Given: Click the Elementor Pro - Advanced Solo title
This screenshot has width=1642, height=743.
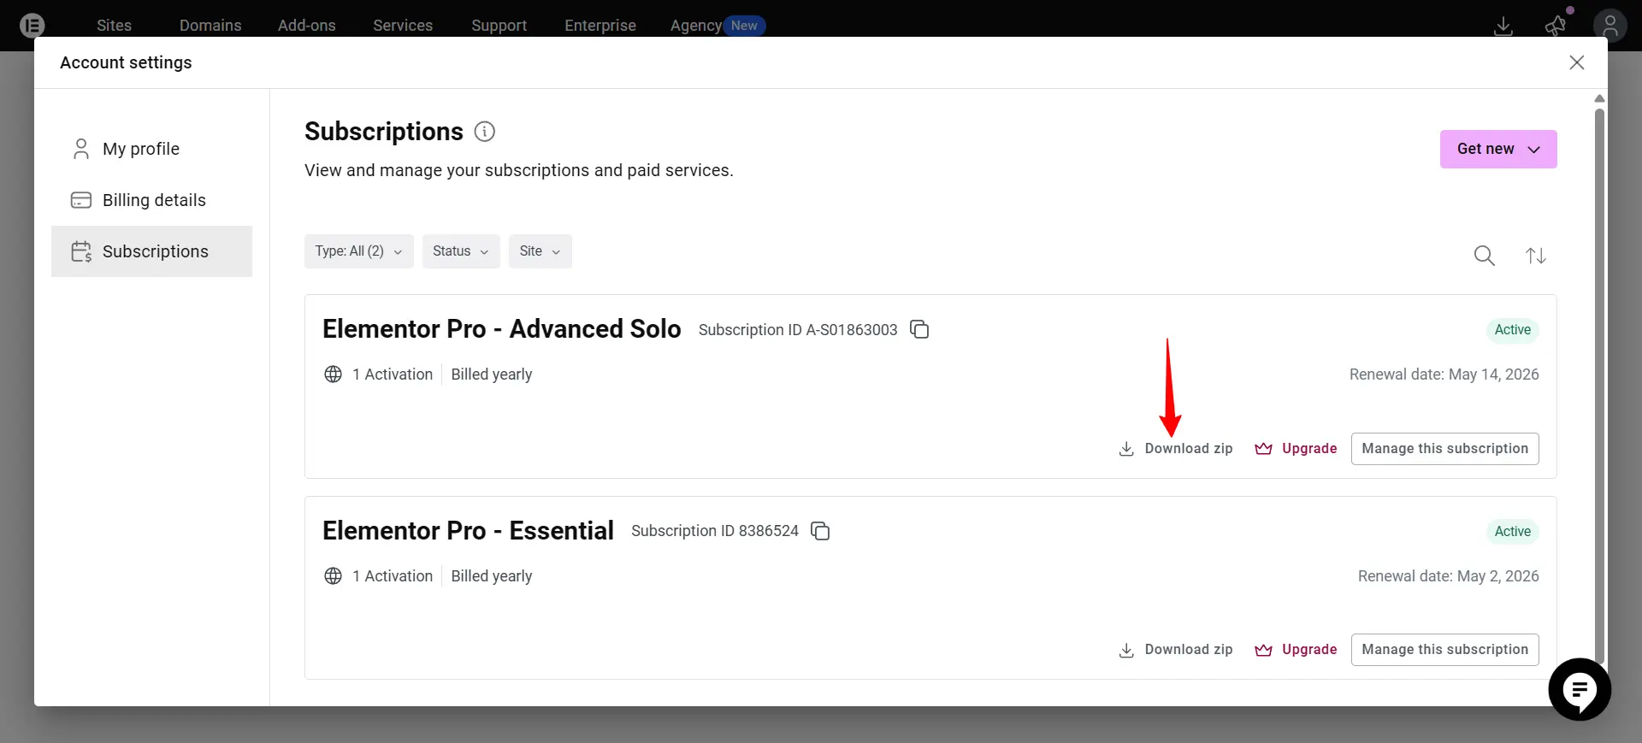Looking at the screenshot, I should pyautogui.click(x=502, y=329).
